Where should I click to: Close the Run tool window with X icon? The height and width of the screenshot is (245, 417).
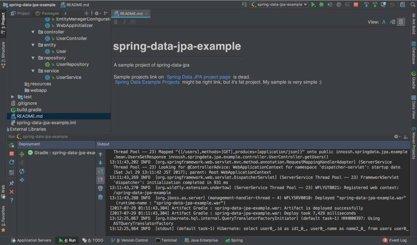point(11,191)
